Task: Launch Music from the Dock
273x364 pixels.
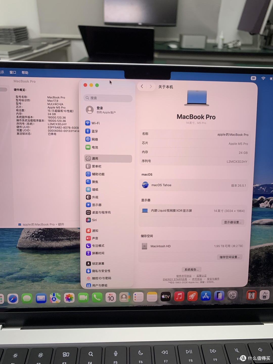Action: pos(179,296)
